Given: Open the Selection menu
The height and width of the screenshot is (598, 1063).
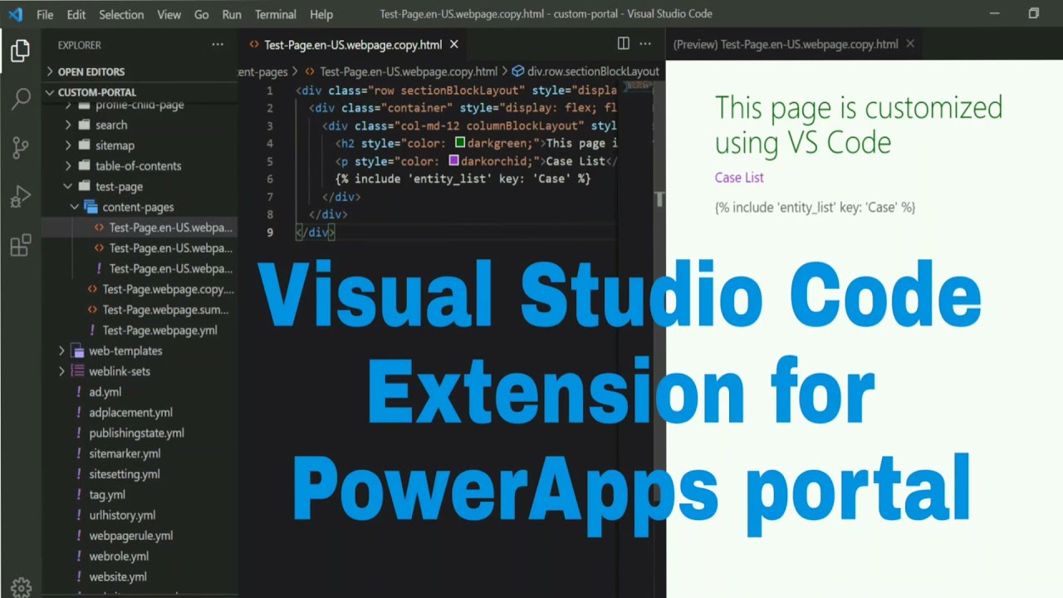Looking at the screenshot, I should pos(121,14).
